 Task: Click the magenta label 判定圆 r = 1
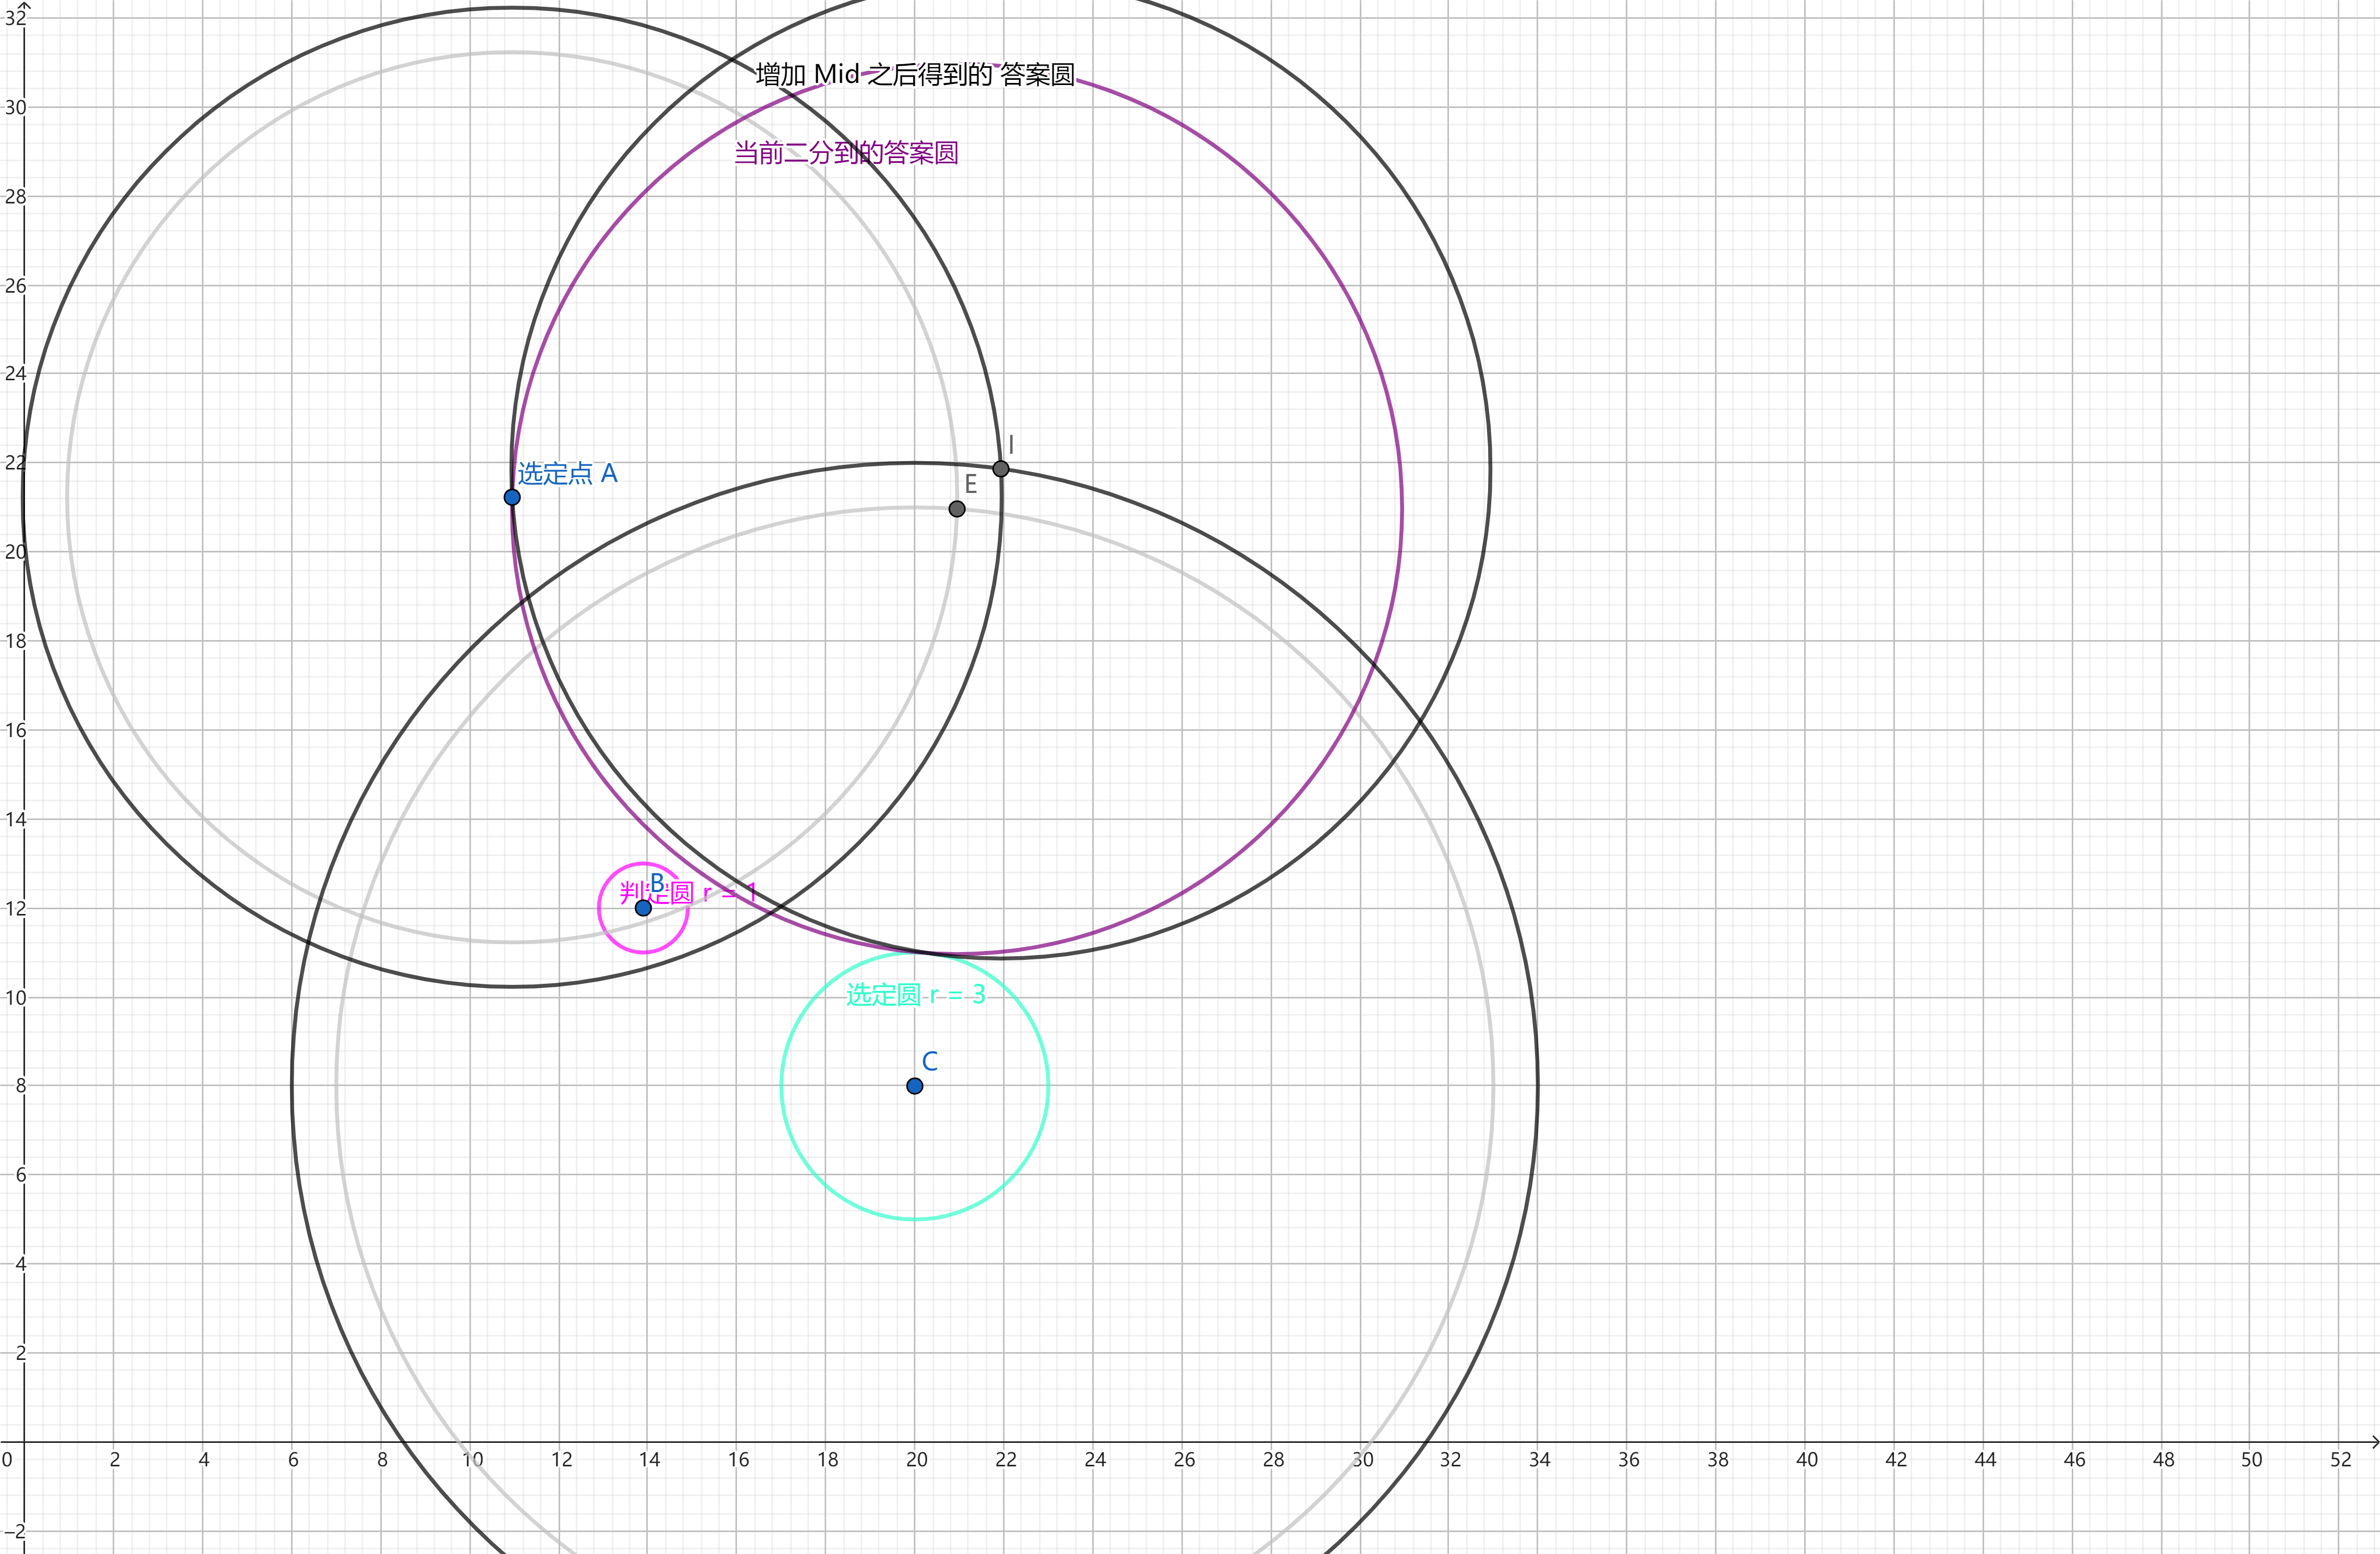tap(688, 893)
